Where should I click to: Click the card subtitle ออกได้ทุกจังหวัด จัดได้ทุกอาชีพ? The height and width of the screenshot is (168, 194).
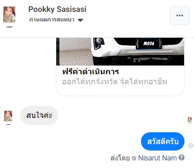tap(114, 82)
